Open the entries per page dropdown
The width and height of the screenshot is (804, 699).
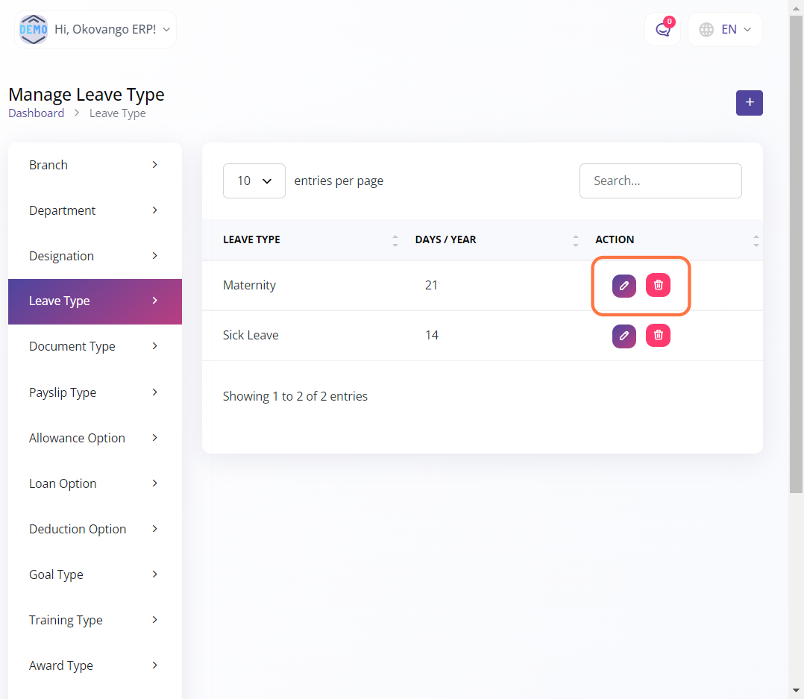[x=254, y=181]
